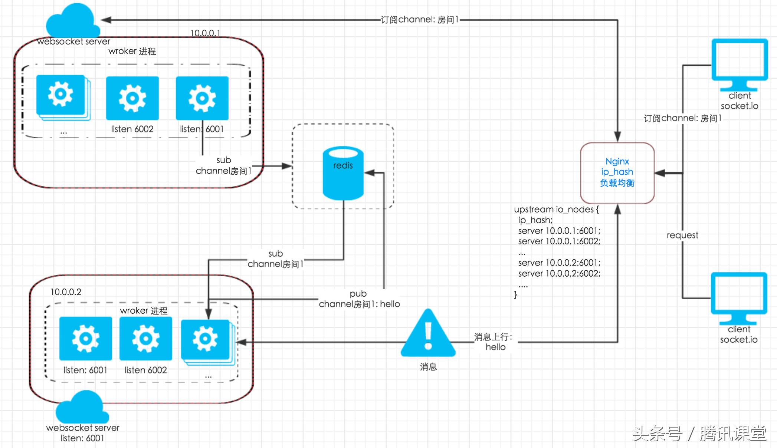Select the gear icon labeled listen: 6001 on server 10.0.0.2

pyautogui.click(x=85, y=339)
